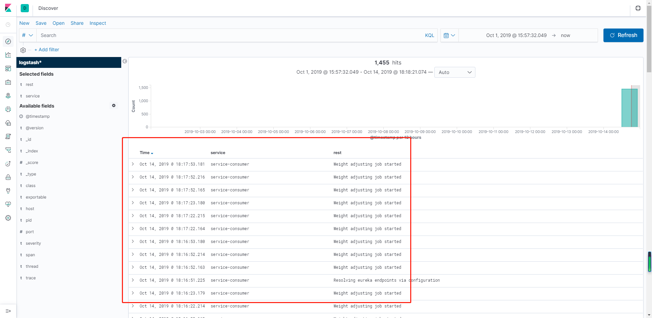Sort by the Time column header
The width and height of the screenshot is (652, 318).
146,153
